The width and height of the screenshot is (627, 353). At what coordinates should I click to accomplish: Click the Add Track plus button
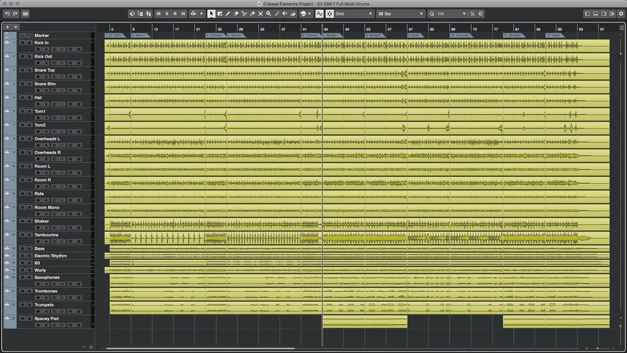tap(7, 27)
